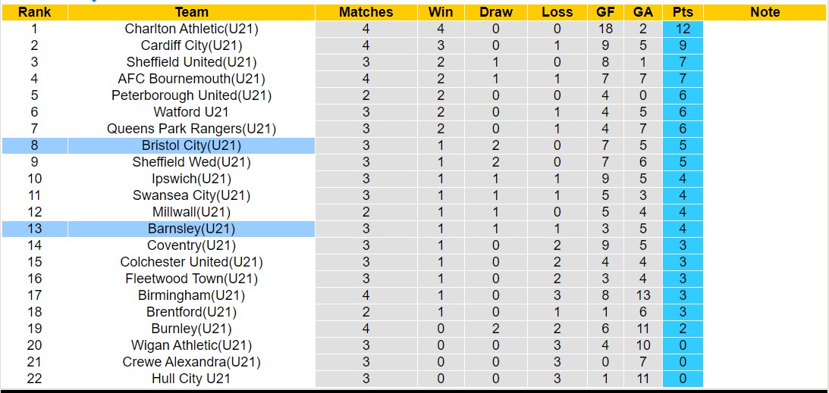Select the Hull City U21 team
Image resolution: width=829 pixels, height=393 pixels.
[191, 379]
